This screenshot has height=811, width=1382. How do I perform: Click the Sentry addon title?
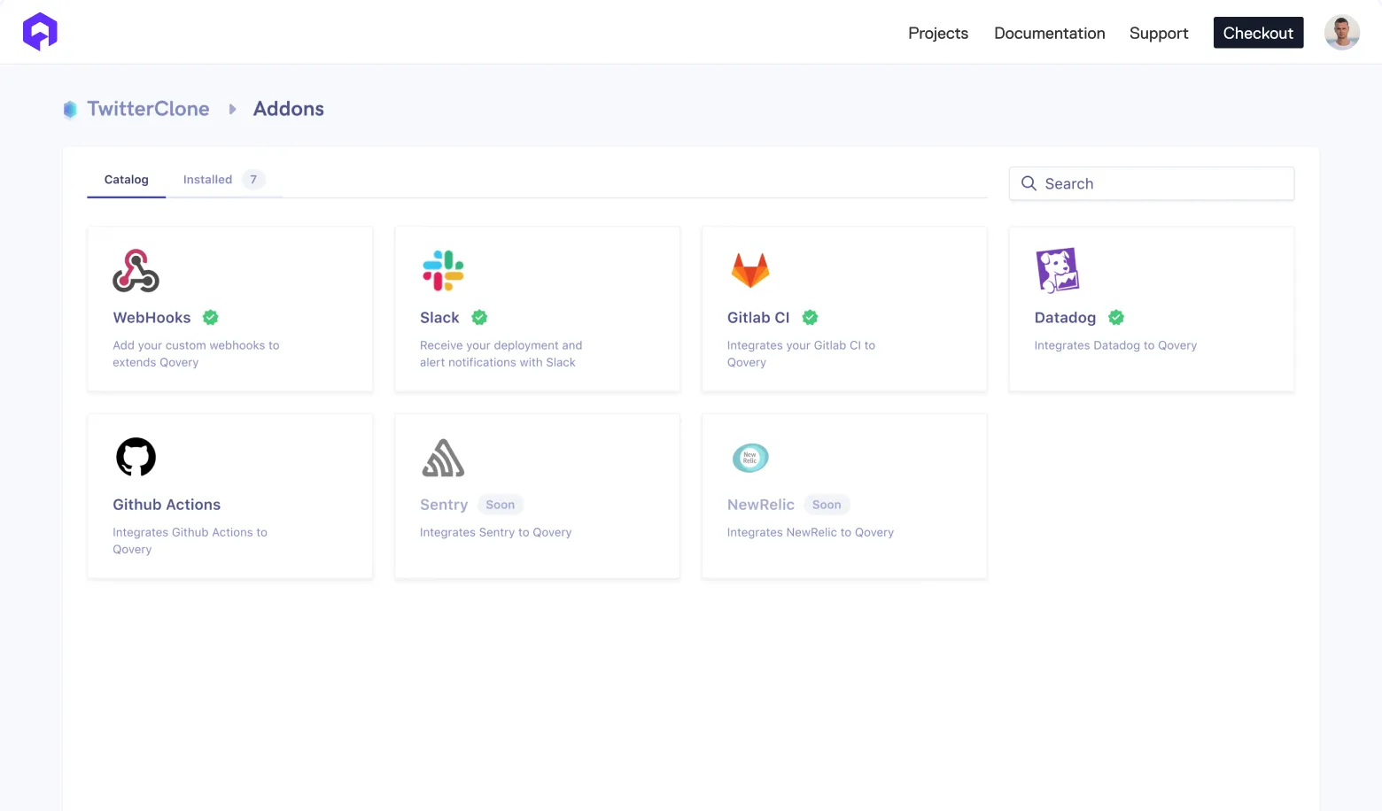pyautogui.click(x=444, y=505)
